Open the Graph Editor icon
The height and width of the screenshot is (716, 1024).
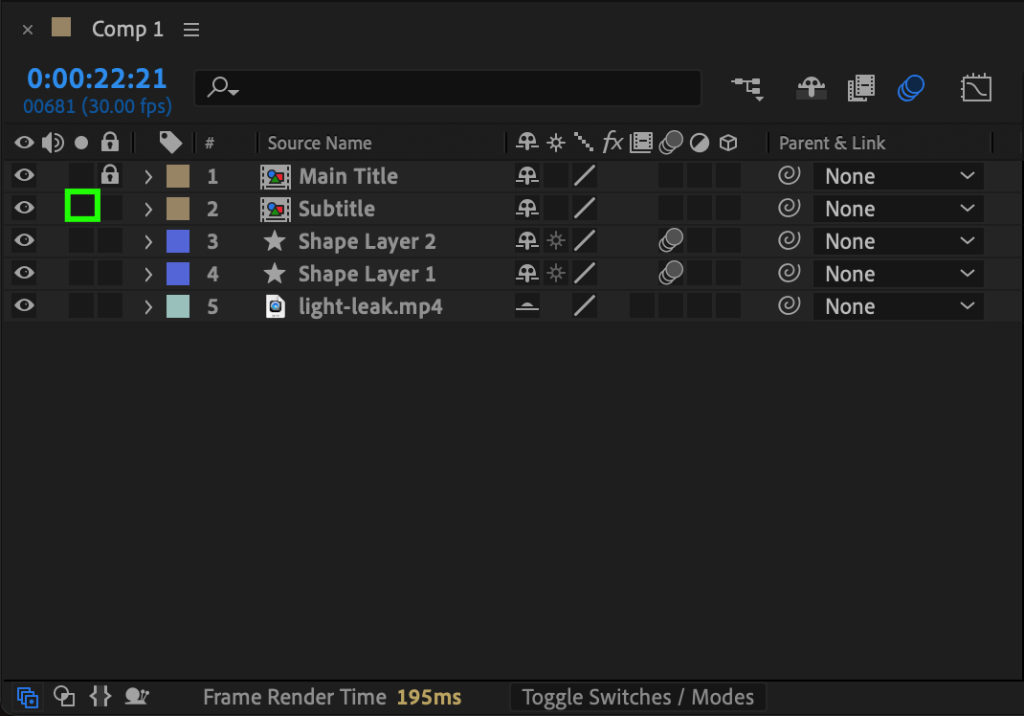[976, 87]
